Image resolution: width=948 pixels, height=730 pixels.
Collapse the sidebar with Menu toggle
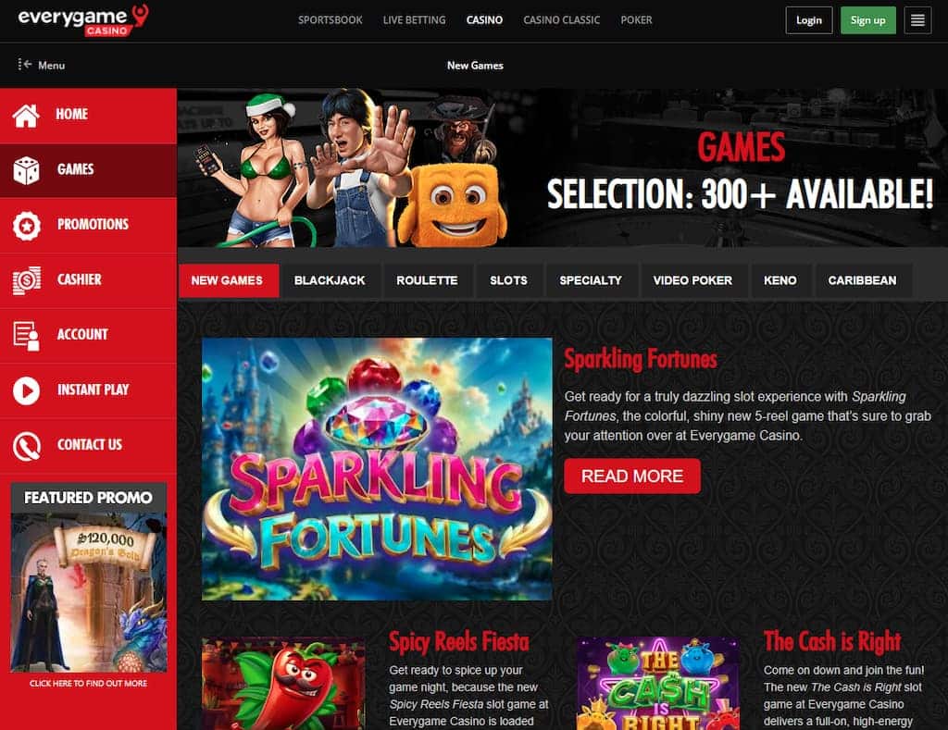coord(41,65)
